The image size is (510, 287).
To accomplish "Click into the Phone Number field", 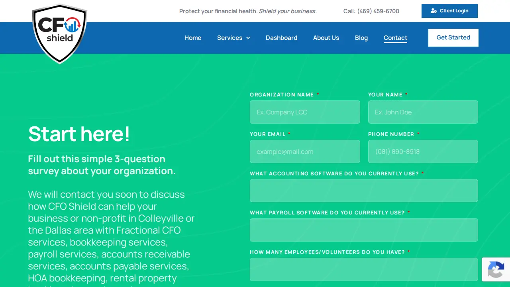I will [x=423, y=151].
